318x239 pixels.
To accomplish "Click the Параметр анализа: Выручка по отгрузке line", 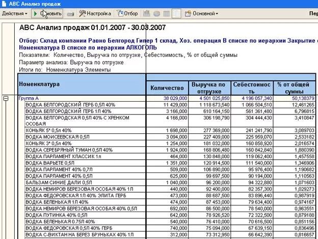I will [71, 63].
